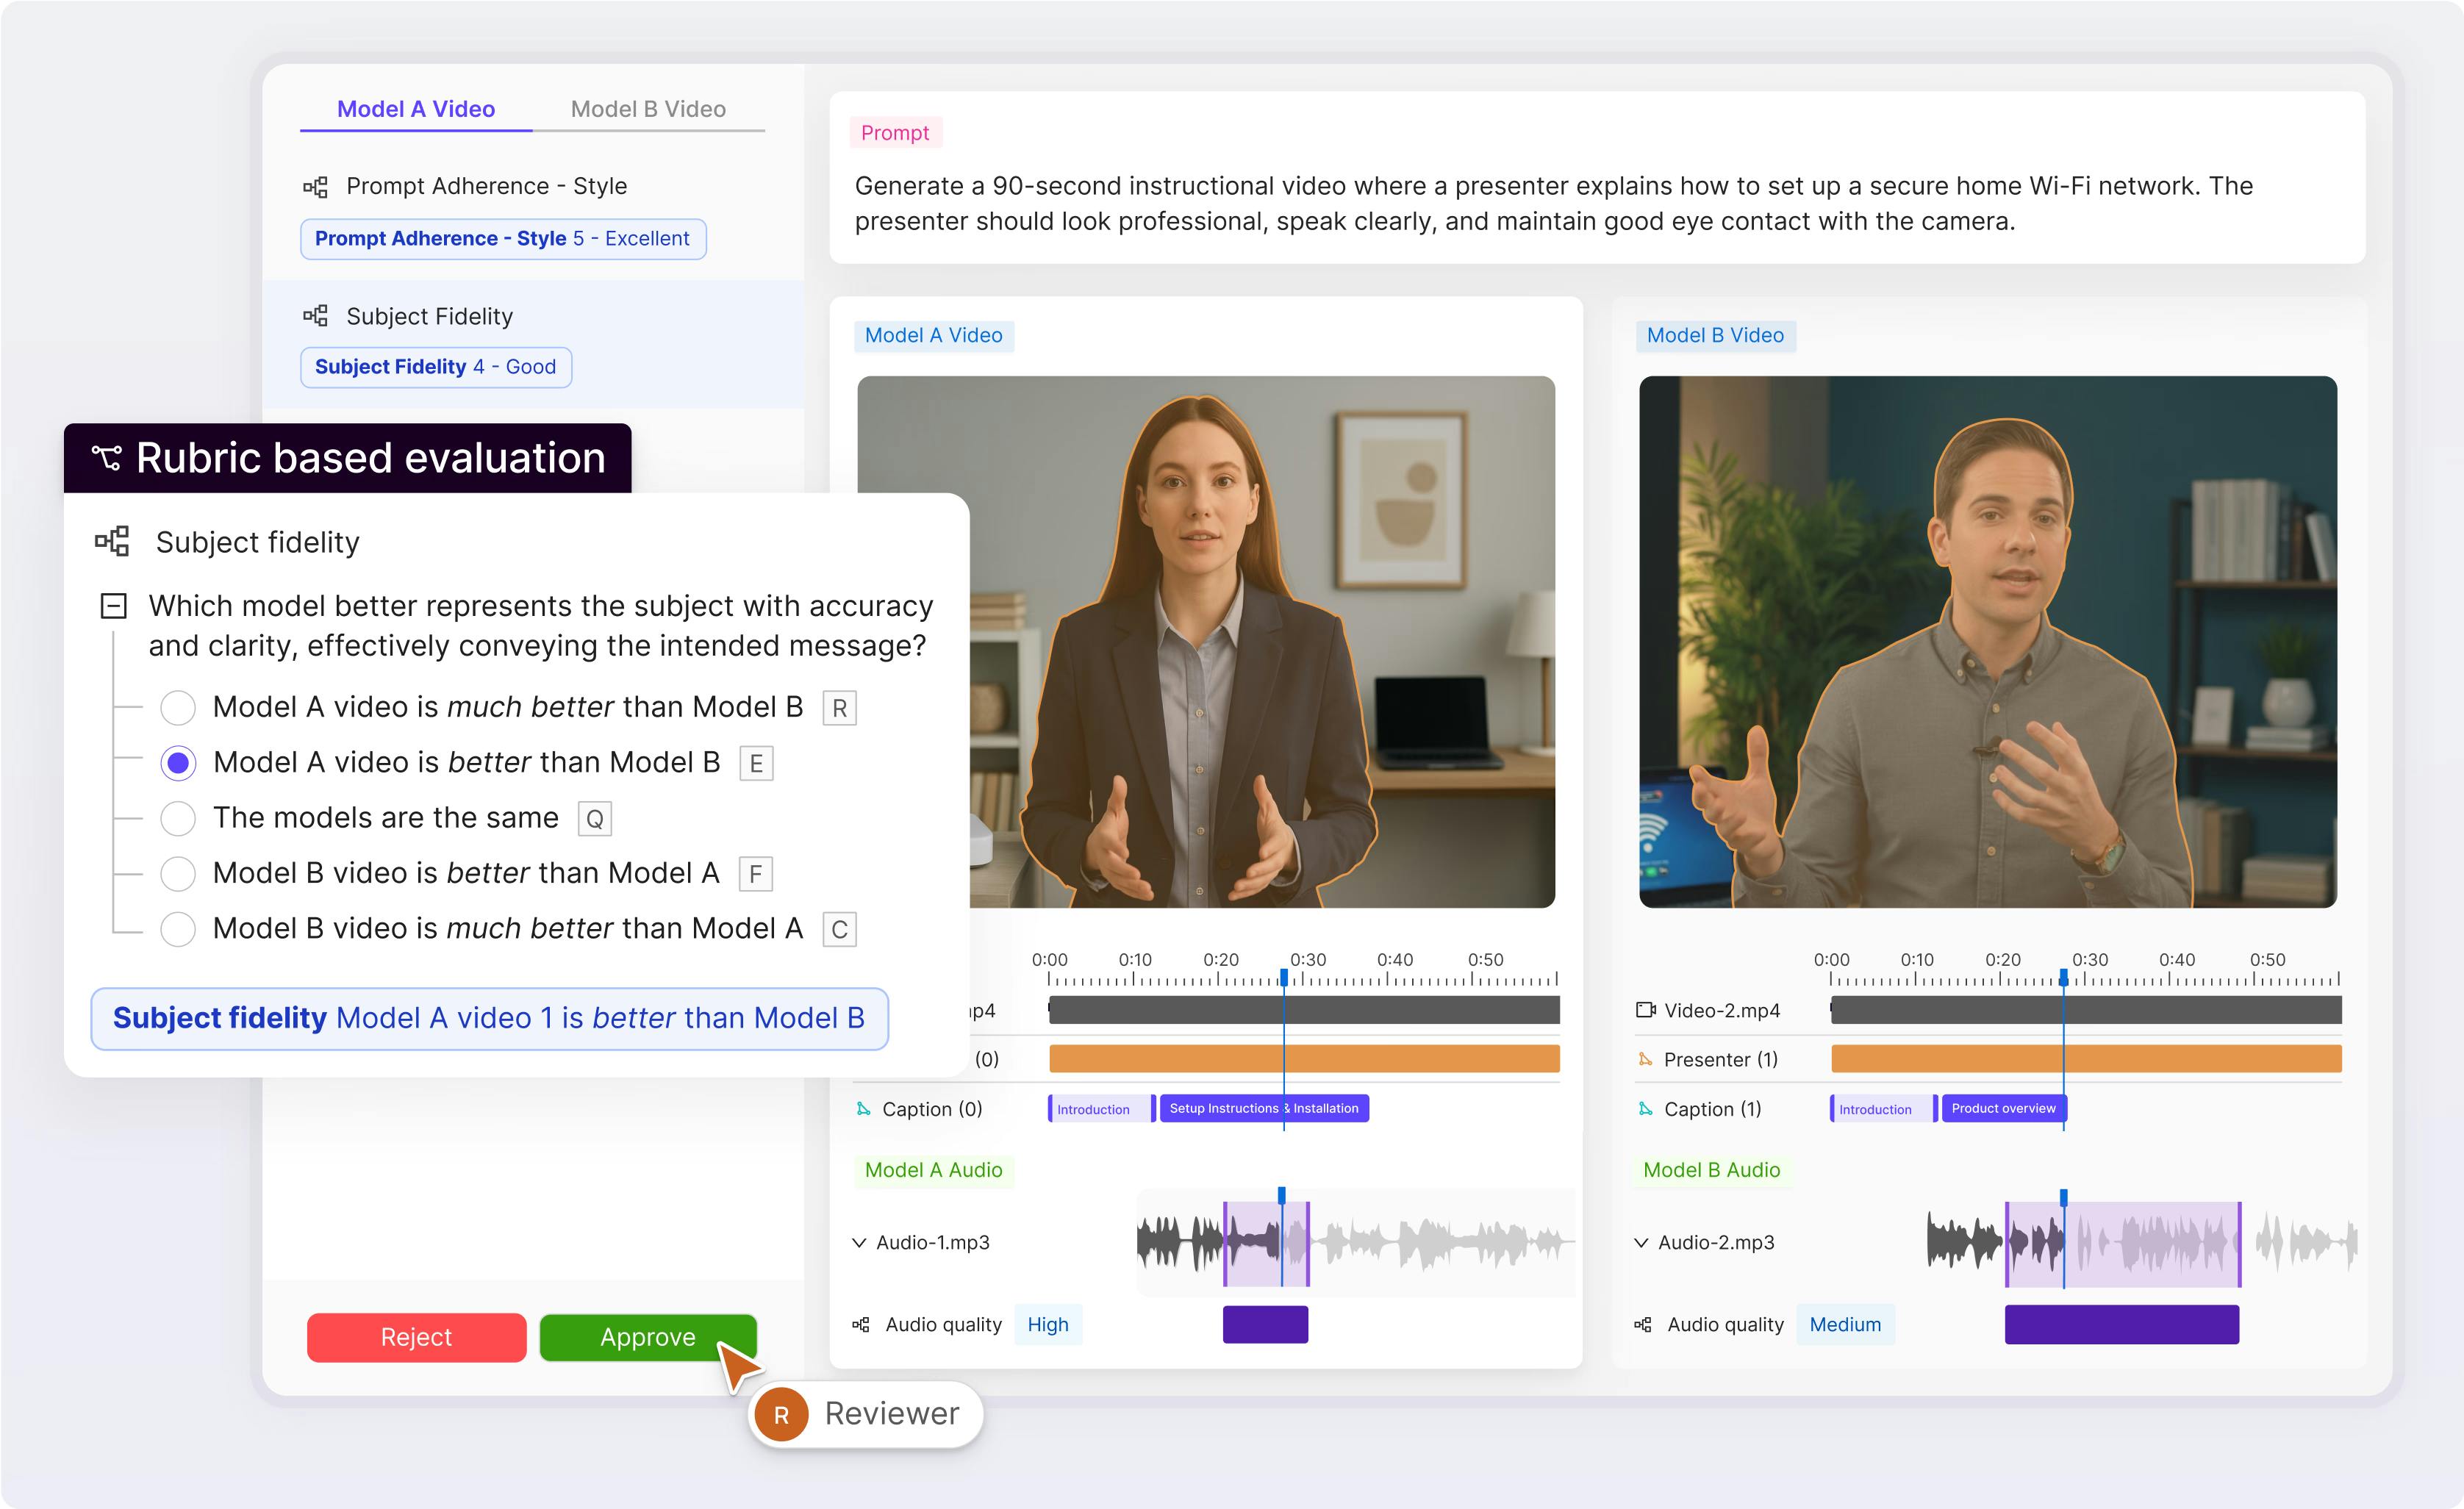
Task: Click the Caption (0) track icon
Action: point(864,1109)
